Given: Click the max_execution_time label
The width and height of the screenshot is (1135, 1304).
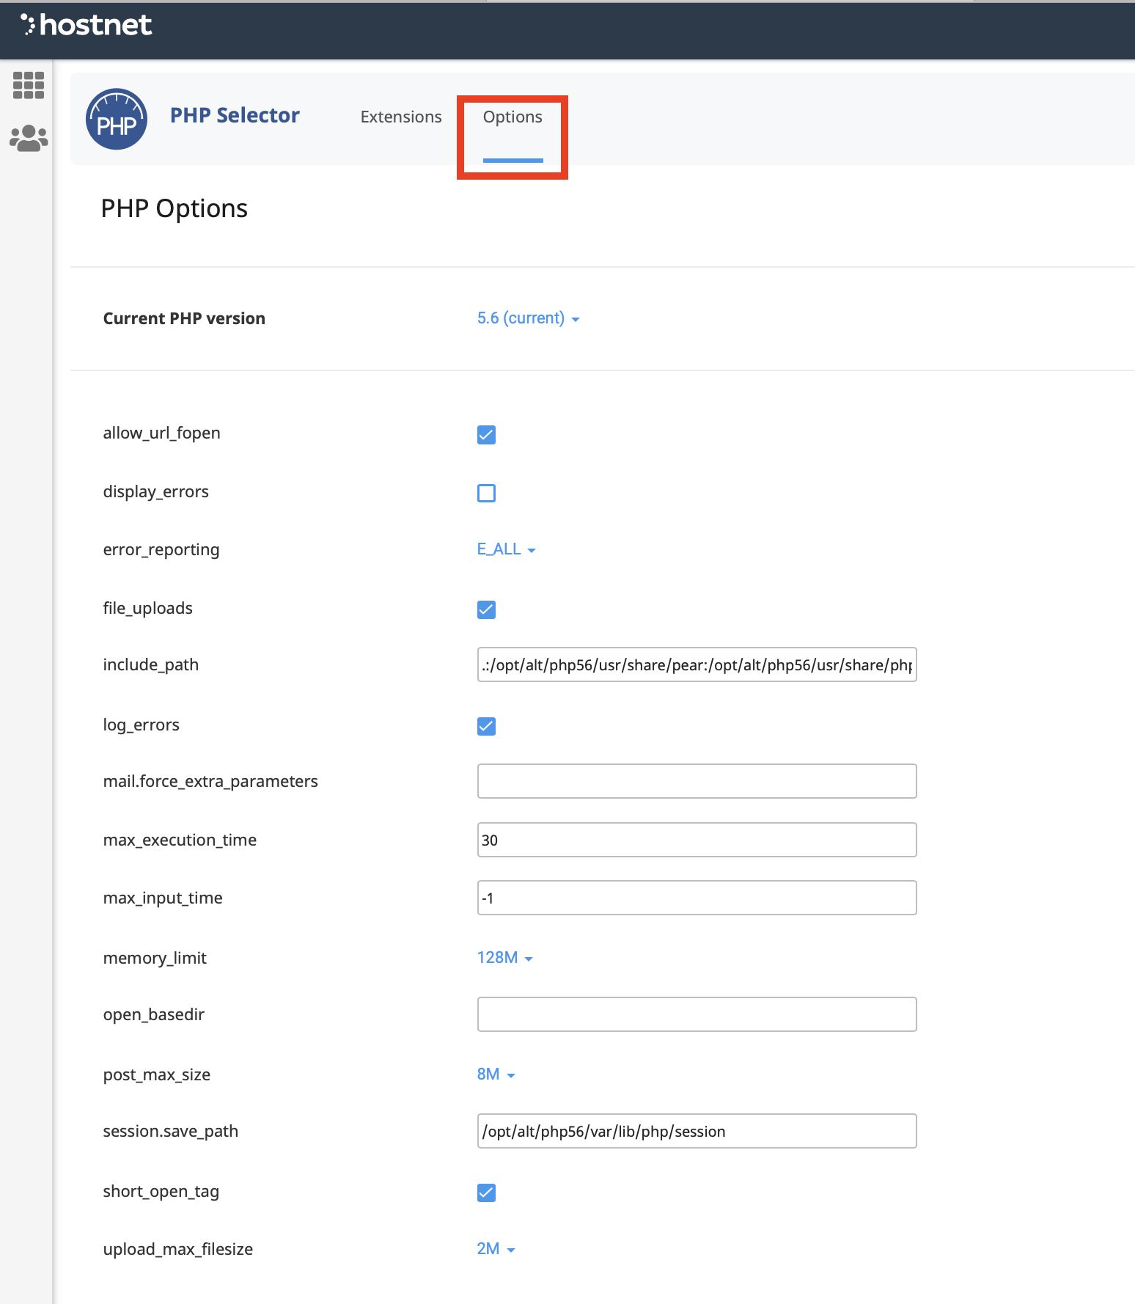Looking at the screenshot, I should (x=180, y=840).
